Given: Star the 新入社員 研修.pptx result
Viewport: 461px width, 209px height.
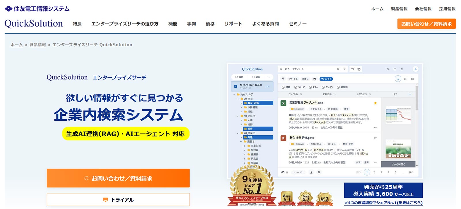Looking at the screenshot, I should (375, 138).
